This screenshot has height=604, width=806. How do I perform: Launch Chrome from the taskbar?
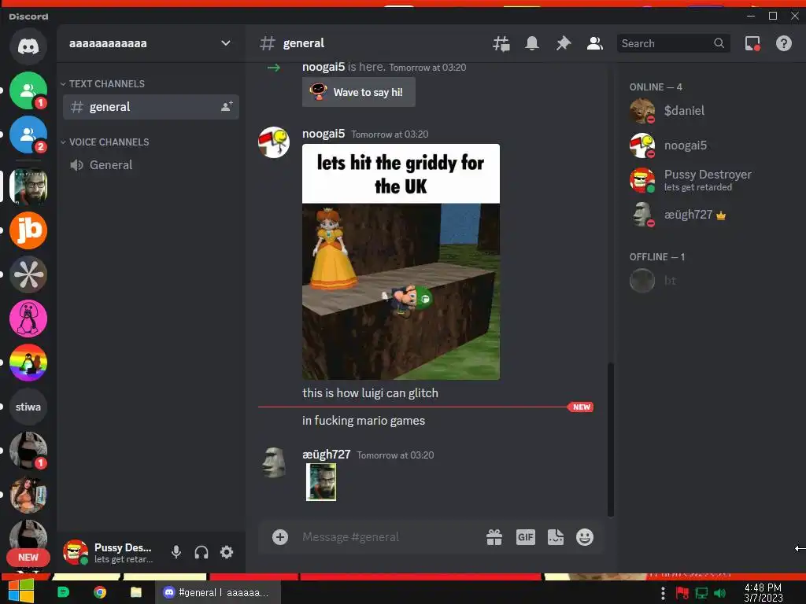(x=100, y=592)
